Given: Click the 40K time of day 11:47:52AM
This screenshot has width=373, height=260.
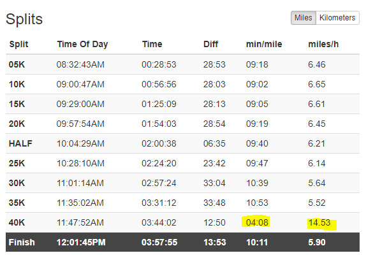Looking at the screenshot, I should pos(80,222).
